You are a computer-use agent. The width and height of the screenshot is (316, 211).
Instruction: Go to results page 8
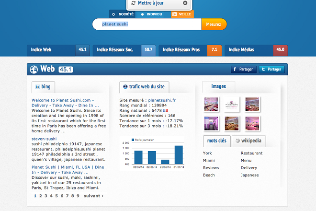coord(73,196)
